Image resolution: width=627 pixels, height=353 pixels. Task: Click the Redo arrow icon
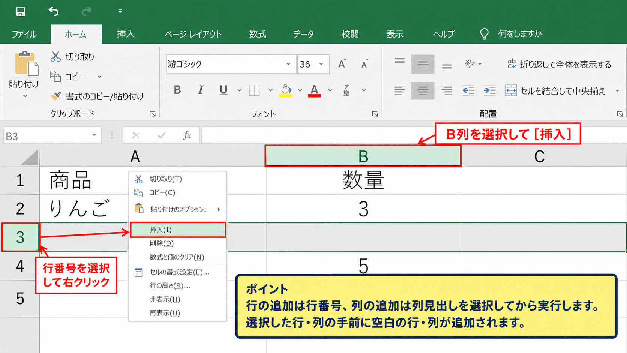point(87,12)
